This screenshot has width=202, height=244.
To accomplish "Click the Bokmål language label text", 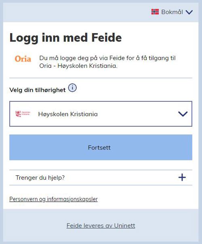I will click(x=172, y=12).
